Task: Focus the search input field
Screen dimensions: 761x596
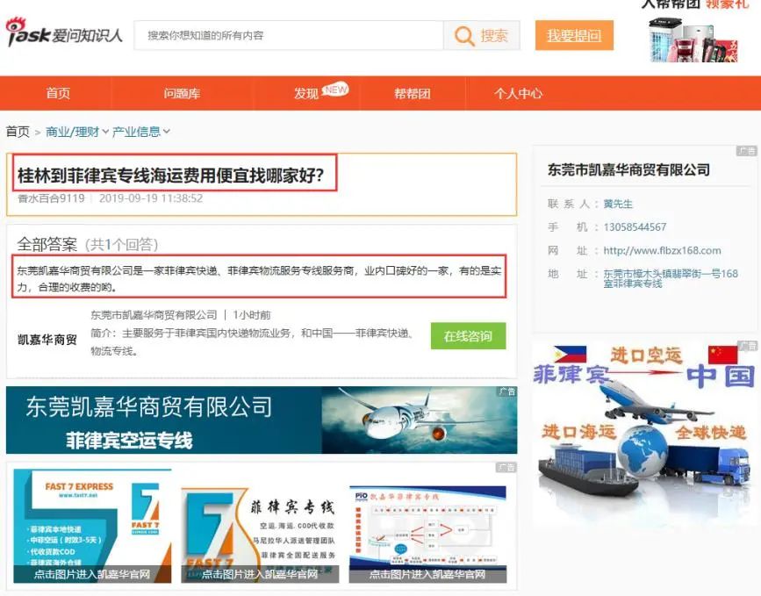Action: coord(289,35)
